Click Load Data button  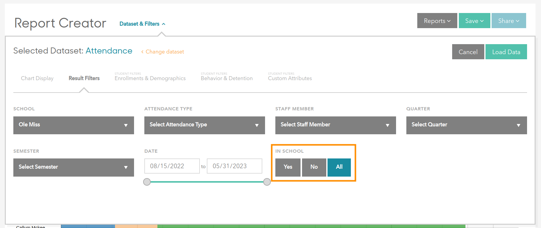pyautogui.click(x=506, y=52)
